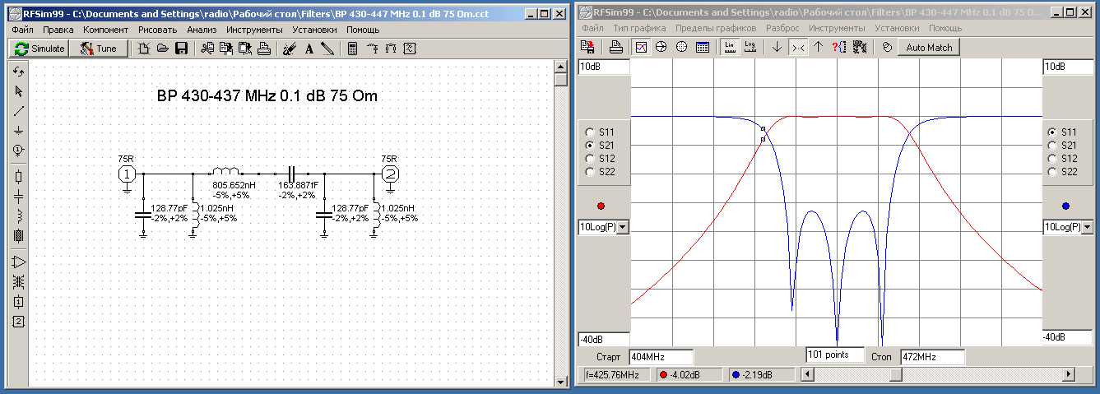Select S22 radio for red trace
This screenshot has height=394, width=1100.
(x=589, y=171)
